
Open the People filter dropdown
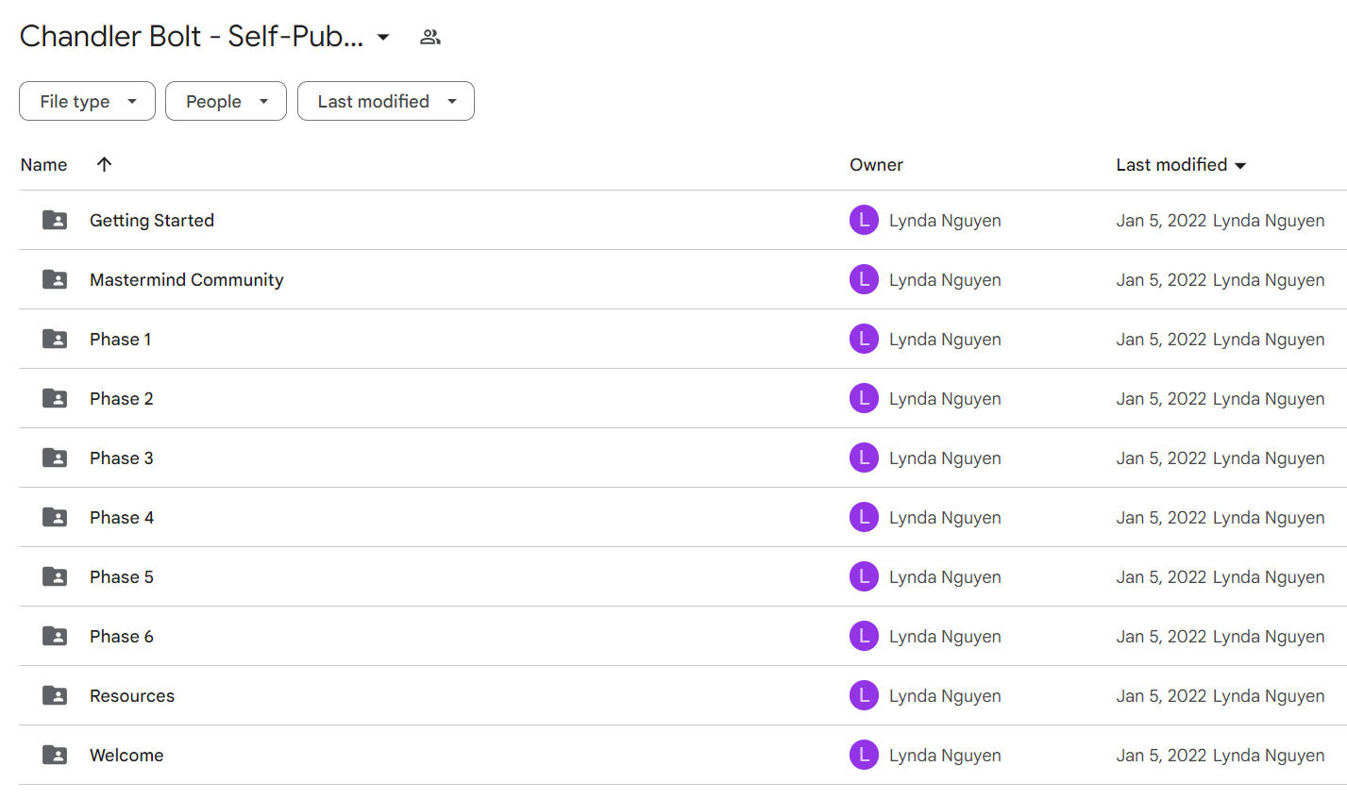click(x=226, y=101)
